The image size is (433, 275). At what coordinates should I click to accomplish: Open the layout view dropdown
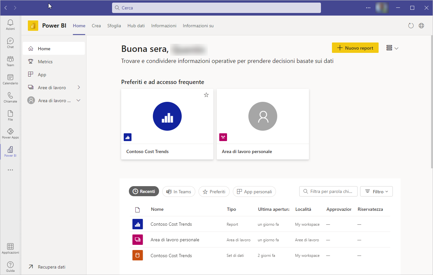pyautogui.click(x=392, y=48)
